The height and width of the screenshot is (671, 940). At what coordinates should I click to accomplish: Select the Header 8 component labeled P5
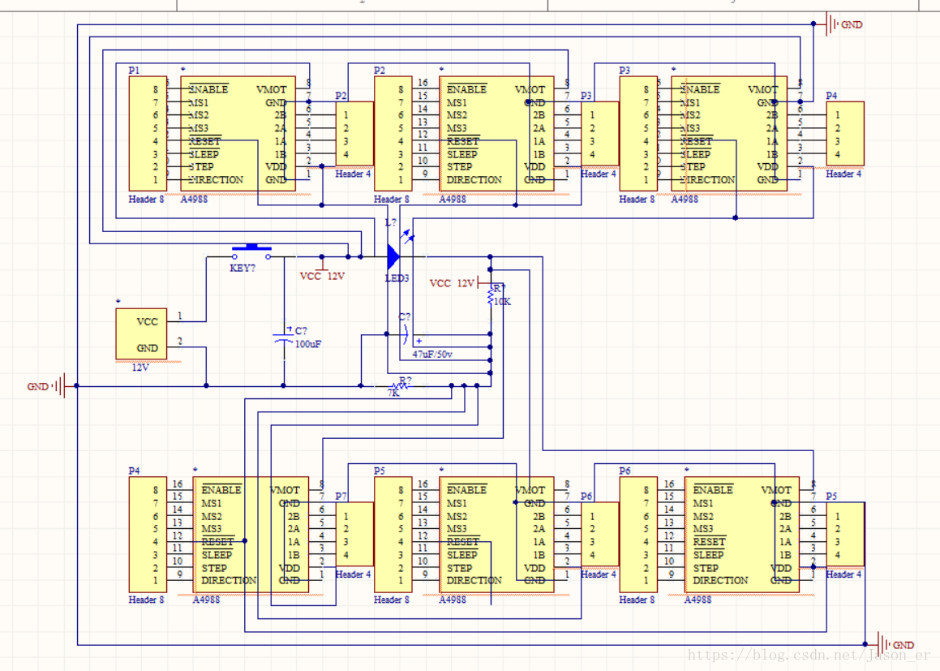[x=393, y=534]
